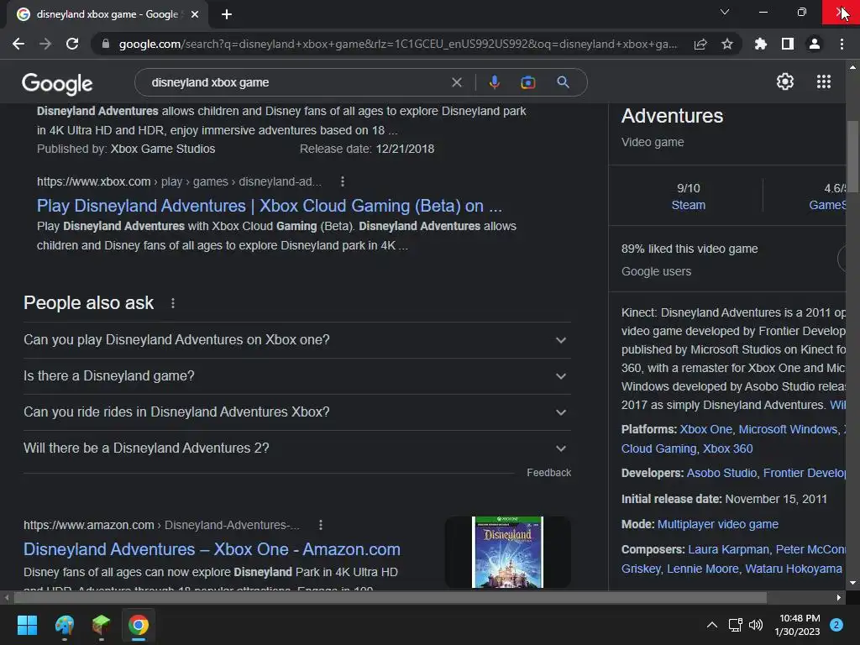Open the tab search dropdown
Viewport: 860px width, 645px height.
coord(725,12)
